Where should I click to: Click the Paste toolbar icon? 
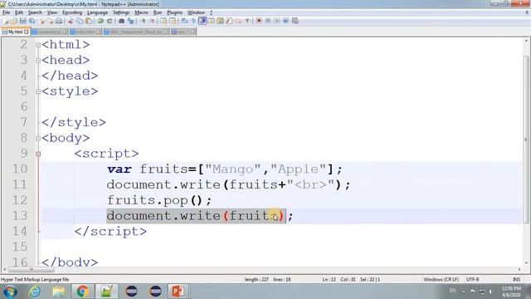(89, 21)
